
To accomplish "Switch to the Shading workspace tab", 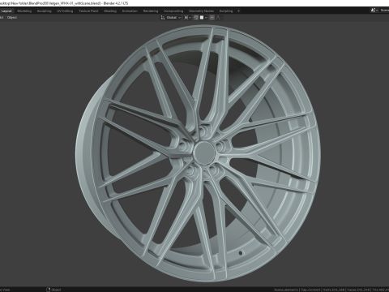I will 110,11.
